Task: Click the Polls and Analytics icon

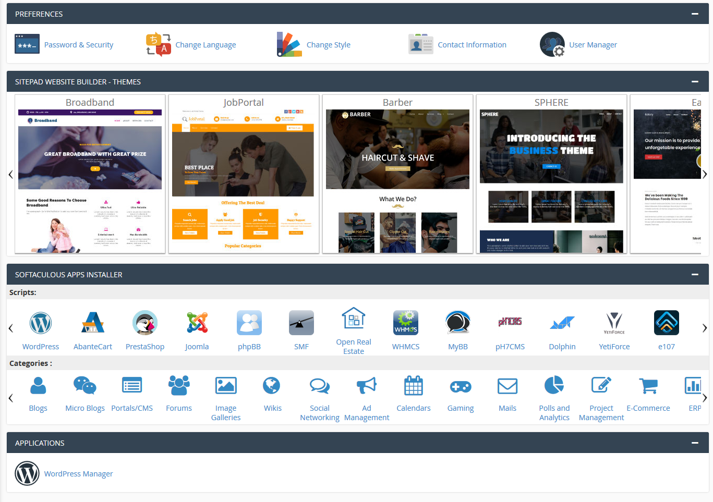Action: [x=554, y=386]
